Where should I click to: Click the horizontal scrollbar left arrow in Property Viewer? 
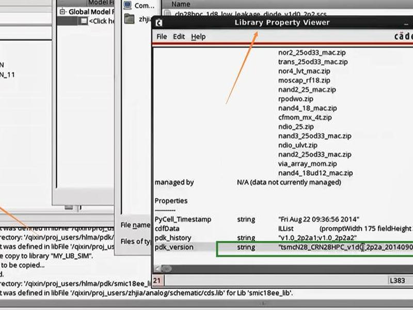(x=157, y=269)
